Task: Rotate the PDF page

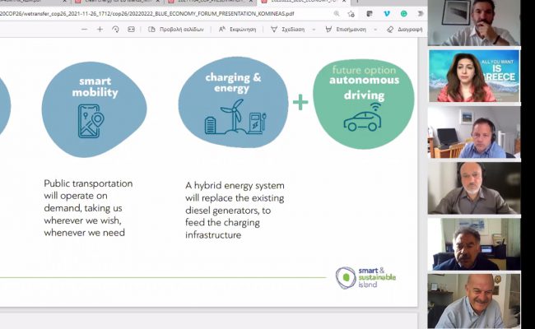Action: (x=115, y=30)
